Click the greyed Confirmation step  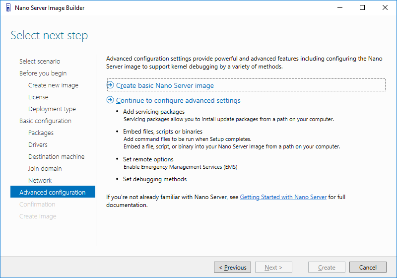37,204
